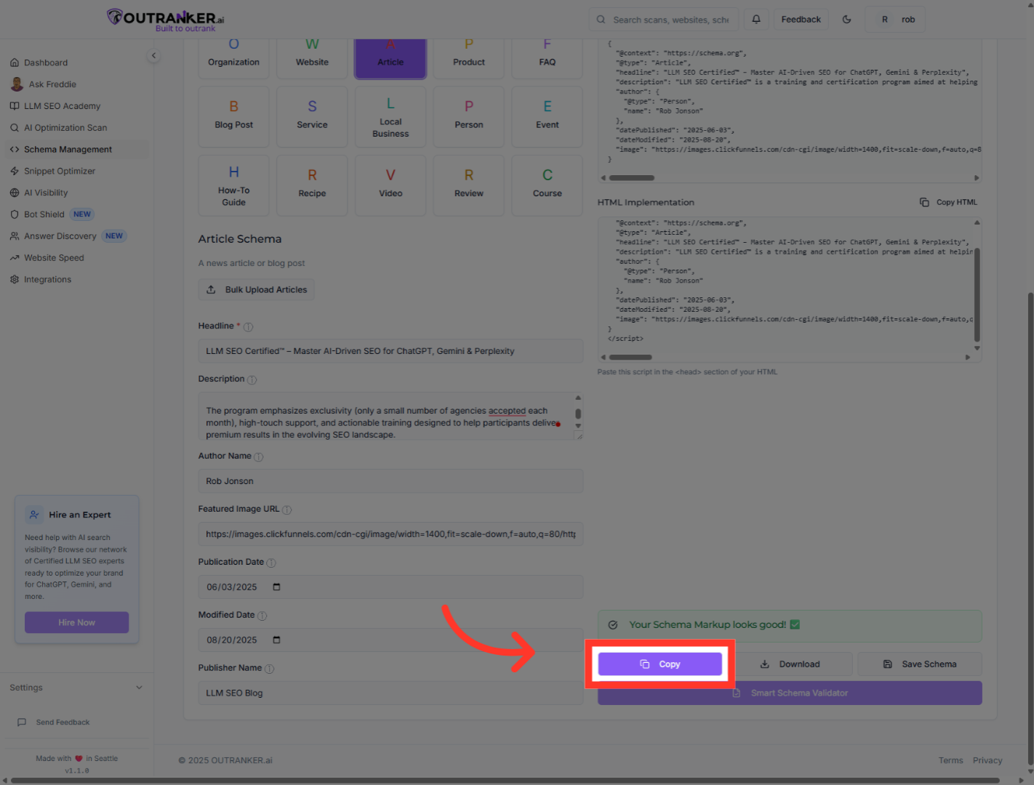Choose the Local Business schema card
The image size is (1034, 785).
click(390, 116)
